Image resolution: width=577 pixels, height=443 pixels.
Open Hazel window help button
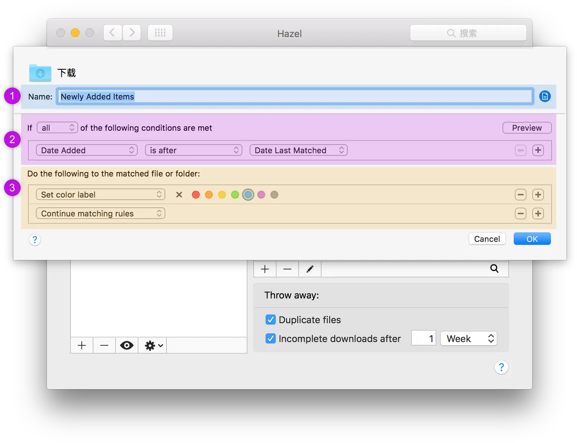pyautogui.click(x=501, y=367)
